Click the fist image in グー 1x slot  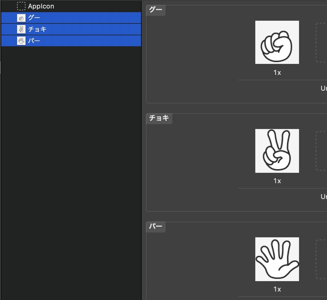(x=277, y=42)
